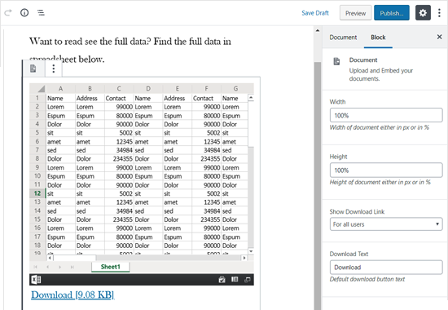Screen dimensions: 448x310
Task: Open block more options dots
Action: click(x=54, y=69)
